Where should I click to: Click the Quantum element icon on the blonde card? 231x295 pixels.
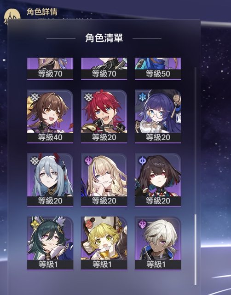tap(88, 161)
